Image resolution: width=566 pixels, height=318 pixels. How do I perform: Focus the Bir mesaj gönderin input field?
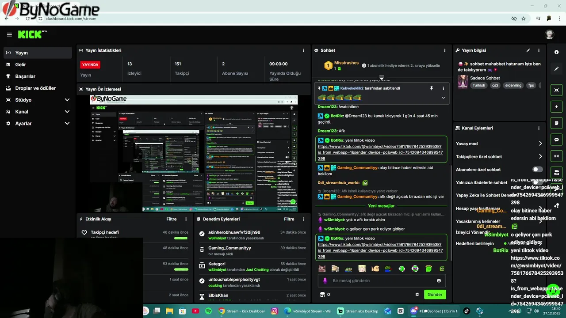[381, 280]
